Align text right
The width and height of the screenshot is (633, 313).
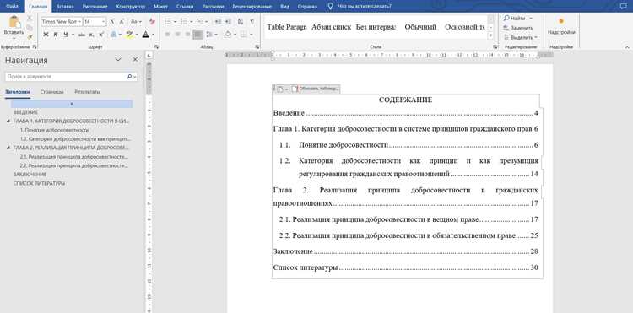click(187, 35)
